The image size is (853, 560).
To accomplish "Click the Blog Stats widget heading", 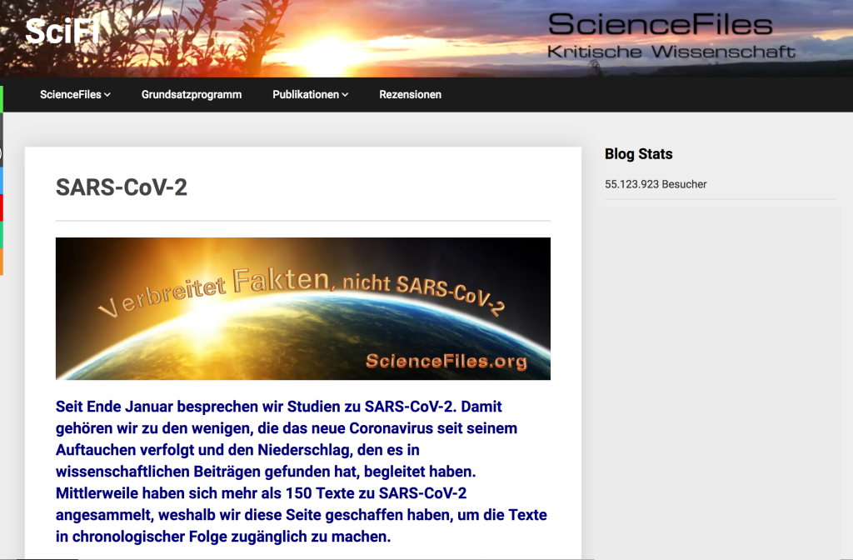I will (638, 154).
